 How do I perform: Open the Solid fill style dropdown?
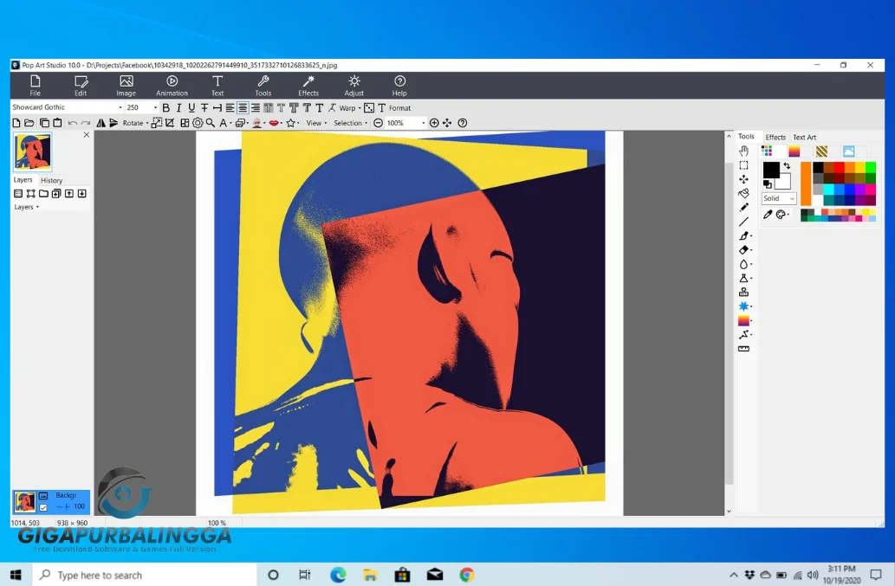pos(779,198)
